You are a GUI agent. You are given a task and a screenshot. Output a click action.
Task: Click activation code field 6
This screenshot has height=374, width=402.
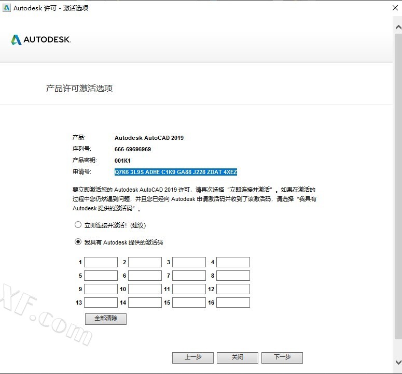coord(145,276)
